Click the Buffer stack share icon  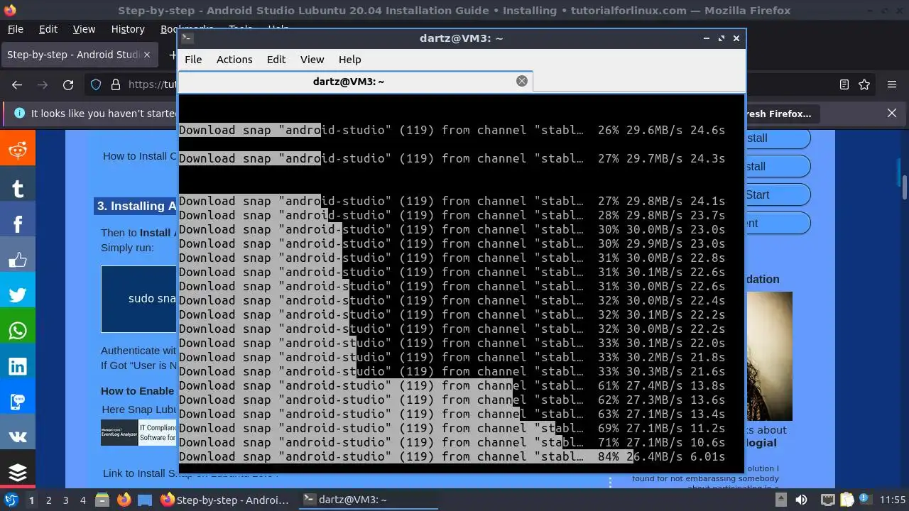click(x=18, y=472)
